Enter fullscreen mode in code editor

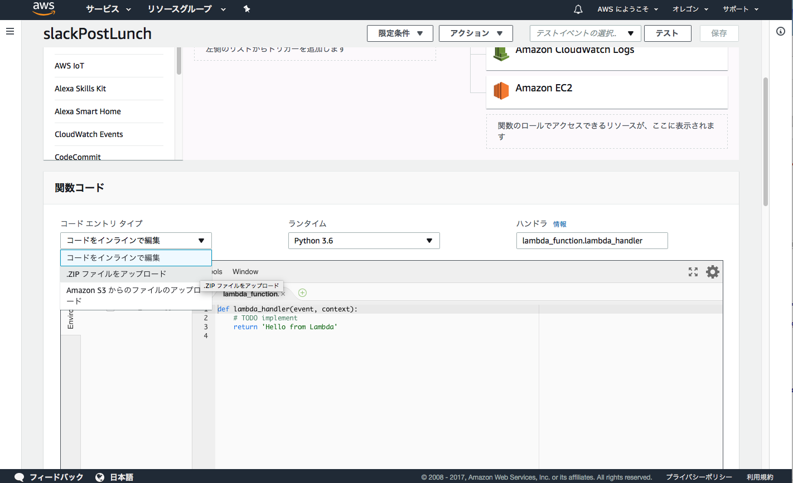click(x=693, y=272)
